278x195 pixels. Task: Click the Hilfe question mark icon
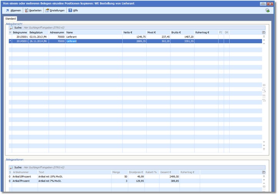pos(70,10)
